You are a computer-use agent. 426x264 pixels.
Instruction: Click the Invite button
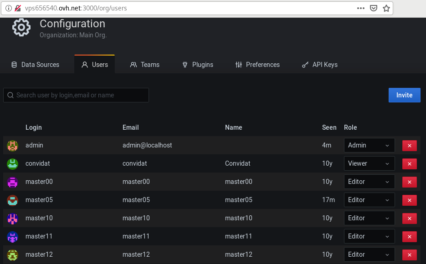[404, 95]
